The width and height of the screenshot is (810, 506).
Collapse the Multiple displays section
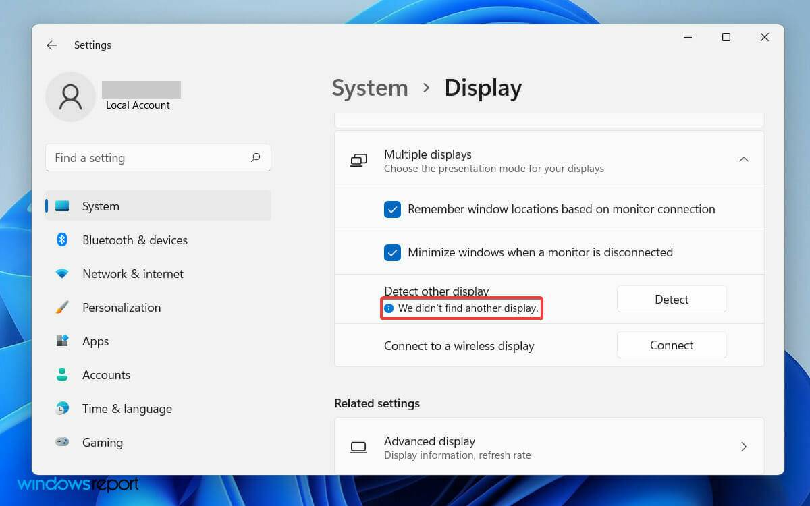[x=744, y=159]
